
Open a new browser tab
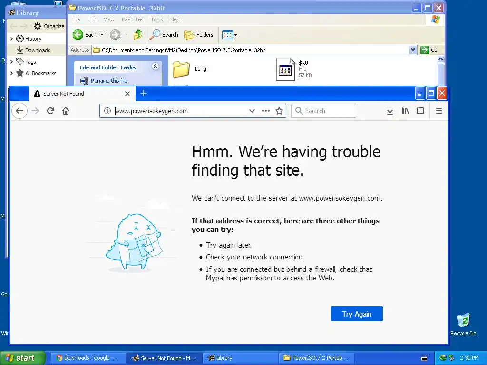[x=144, y=93]
